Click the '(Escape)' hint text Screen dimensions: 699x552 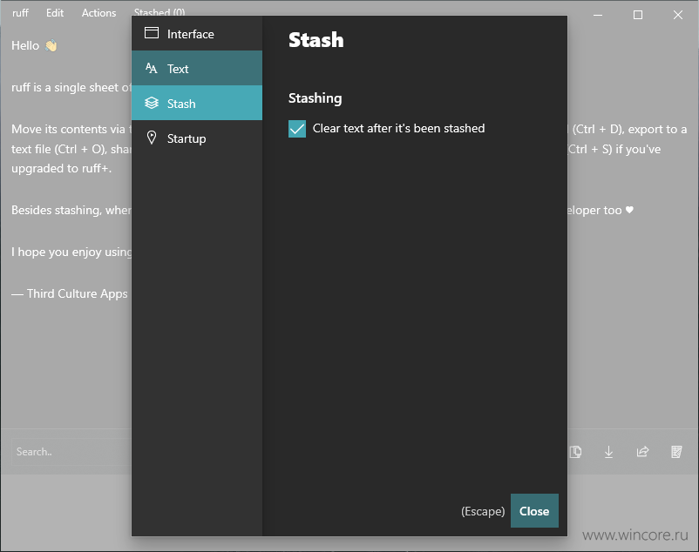tap(483, 511)
